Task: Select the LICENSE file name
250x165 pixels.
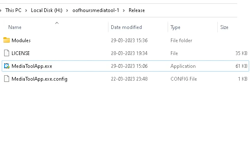Action: (x=21, y=53)
